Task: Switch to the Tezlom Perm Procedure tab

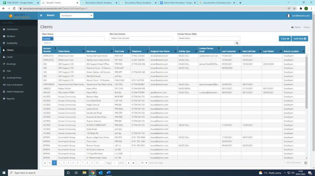Action: pos(177,3)
